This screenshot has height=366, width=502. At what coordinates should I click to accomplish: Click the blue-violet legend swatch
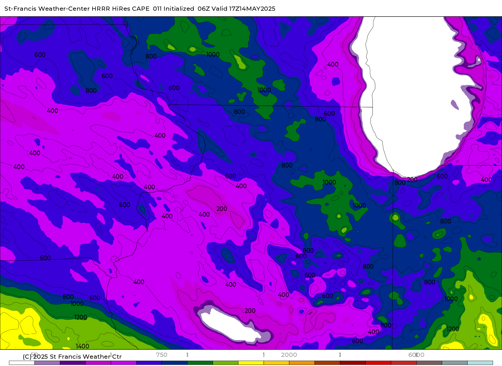tap(149, 363)
